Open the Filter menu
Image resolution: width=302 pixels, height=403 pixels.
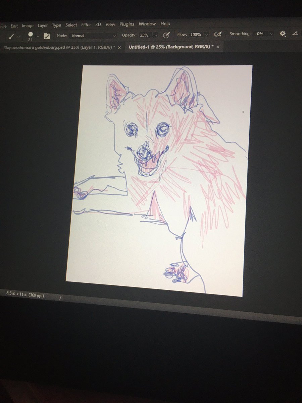(86, 25)
